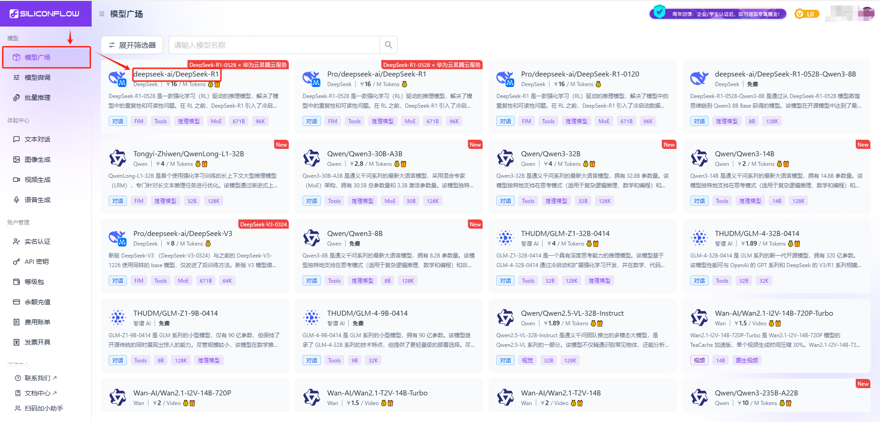Click the DeepSeek whale icon on DeepSeek-R1-0528-Qwen3-8B

[x=699, y=78]
